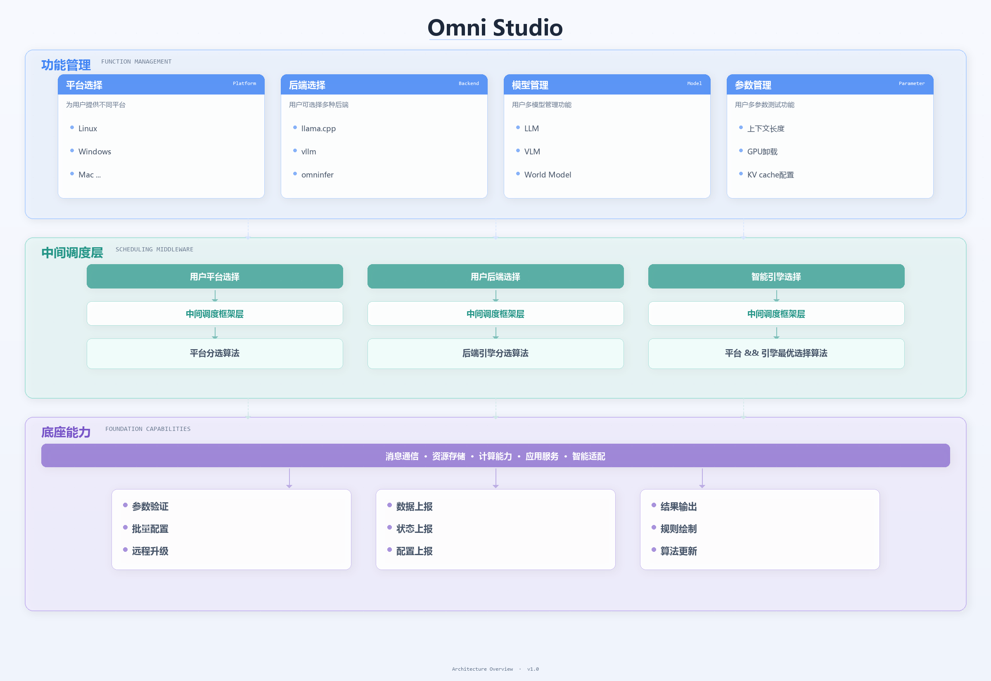Click the FOUNDATION CAPABILITIES label
This screenshot has width=991, height=681.
point(148,429)
